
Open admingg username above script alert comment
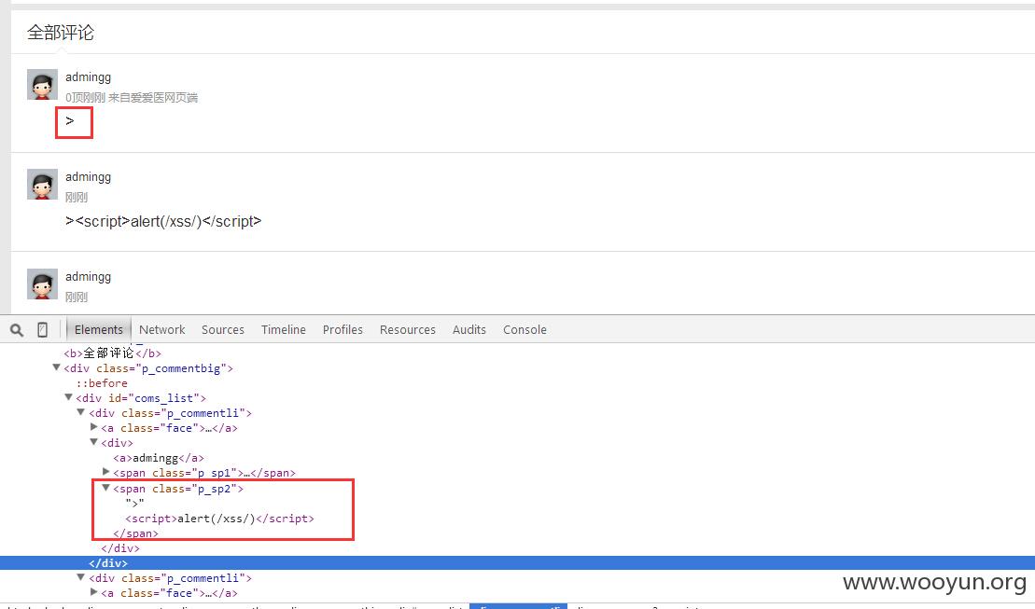click(x=89, y=177)
